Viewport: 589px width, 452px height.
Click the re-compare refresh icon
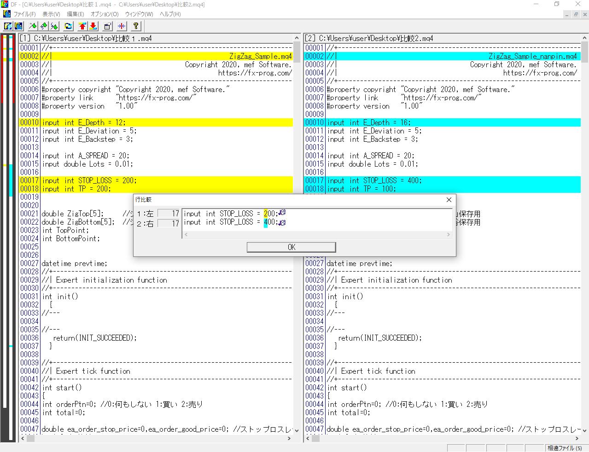[x=68, y=26]
